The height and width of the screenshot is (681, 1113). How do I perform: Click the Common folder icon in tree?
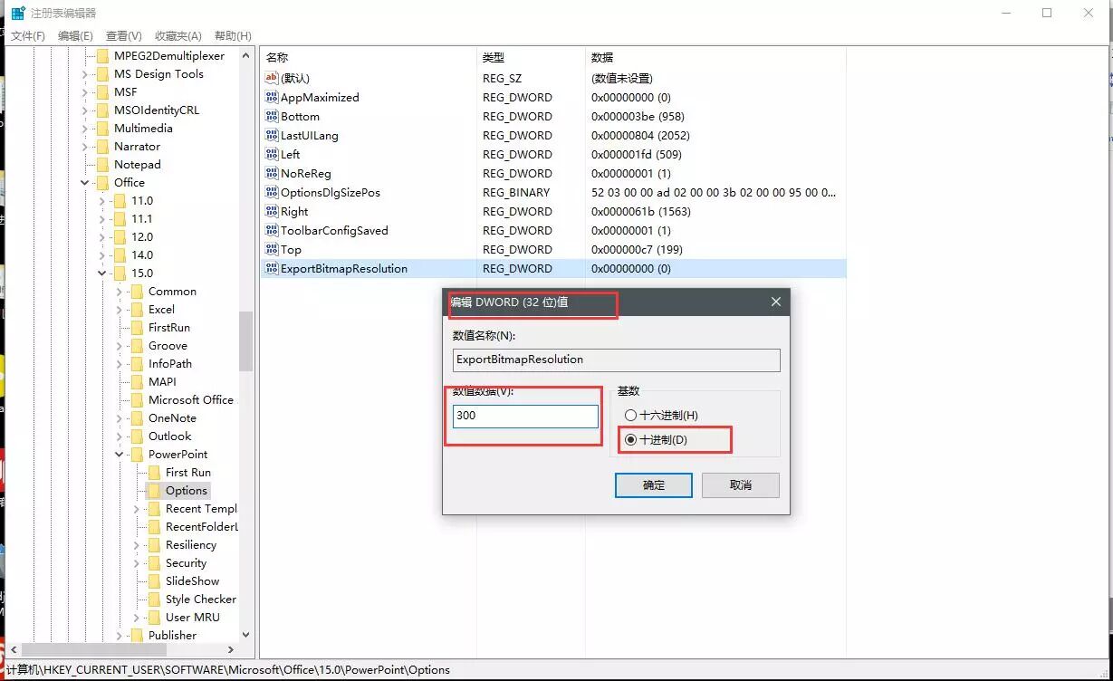pyautogui.click(x=137, y=291)
